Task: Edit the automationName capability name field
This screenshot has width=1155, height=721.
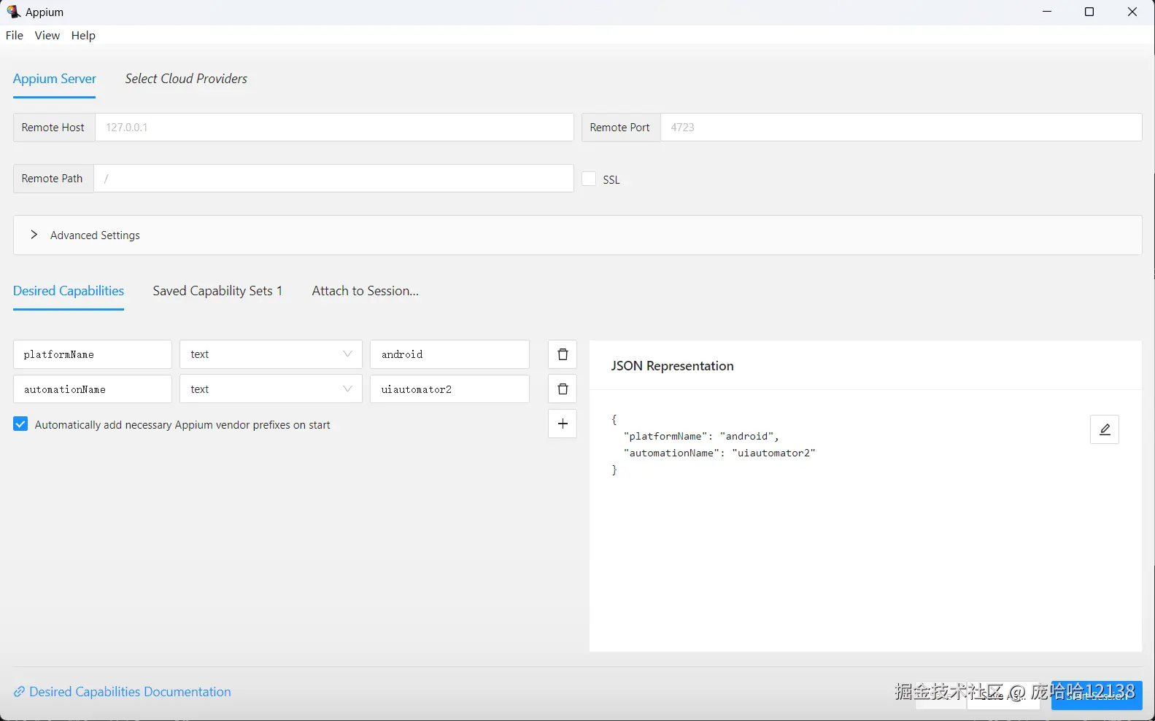Action: 93,389
